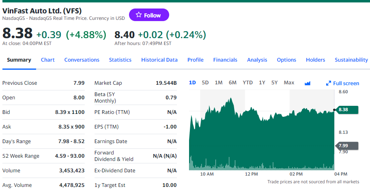This screenshot has height=193, width=370.
Task: Choose the 6M chart range
Action: (232, 83)
